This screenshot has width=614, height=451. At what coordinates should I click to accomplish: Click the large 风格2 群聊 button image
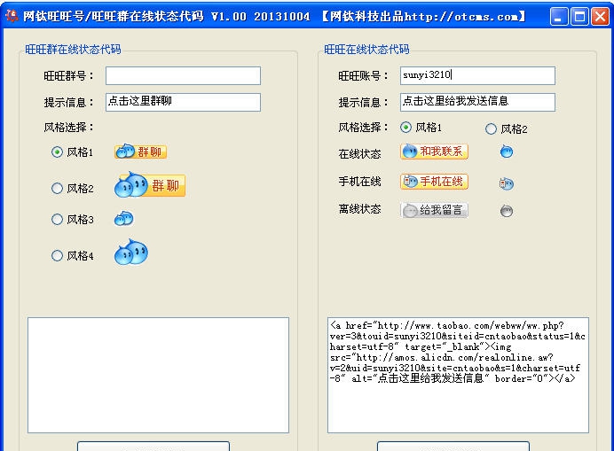150,184
